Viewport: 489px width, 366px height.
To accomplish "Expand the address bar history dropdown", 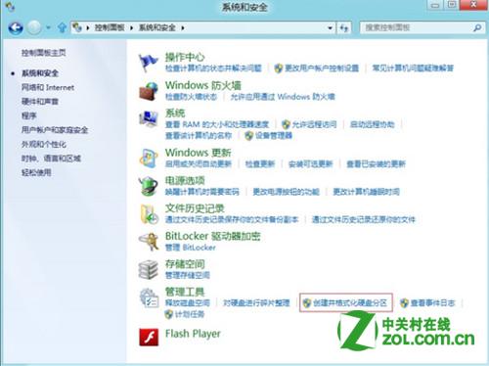I will pyautogui.click(x=330, y=28).
